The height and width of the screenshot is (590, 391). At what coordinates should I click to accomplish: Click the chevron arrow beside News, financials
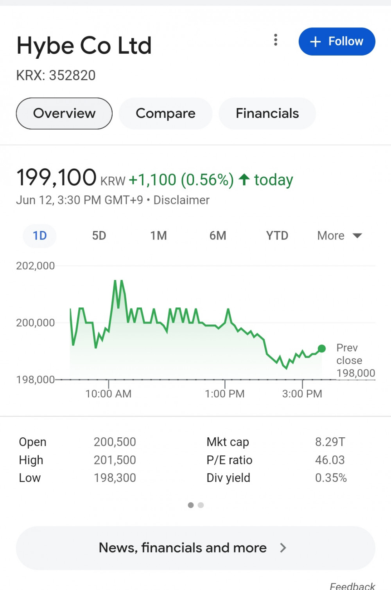(x=283, y=548)
